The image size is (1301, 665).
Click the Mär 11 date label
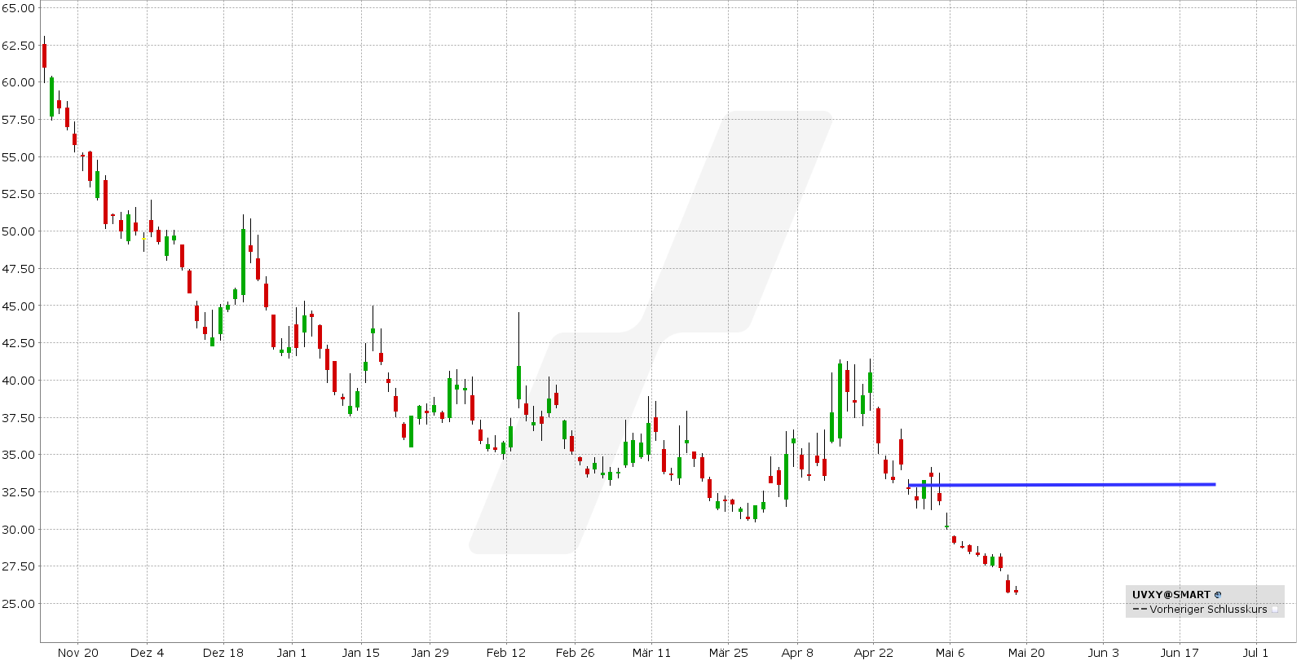[x=652, y=653]
